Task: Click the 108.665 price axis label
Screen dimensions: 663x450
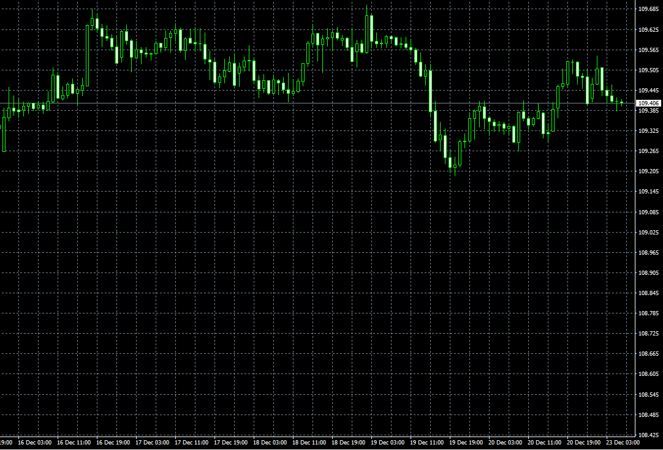Action: [x=648, y=354]
